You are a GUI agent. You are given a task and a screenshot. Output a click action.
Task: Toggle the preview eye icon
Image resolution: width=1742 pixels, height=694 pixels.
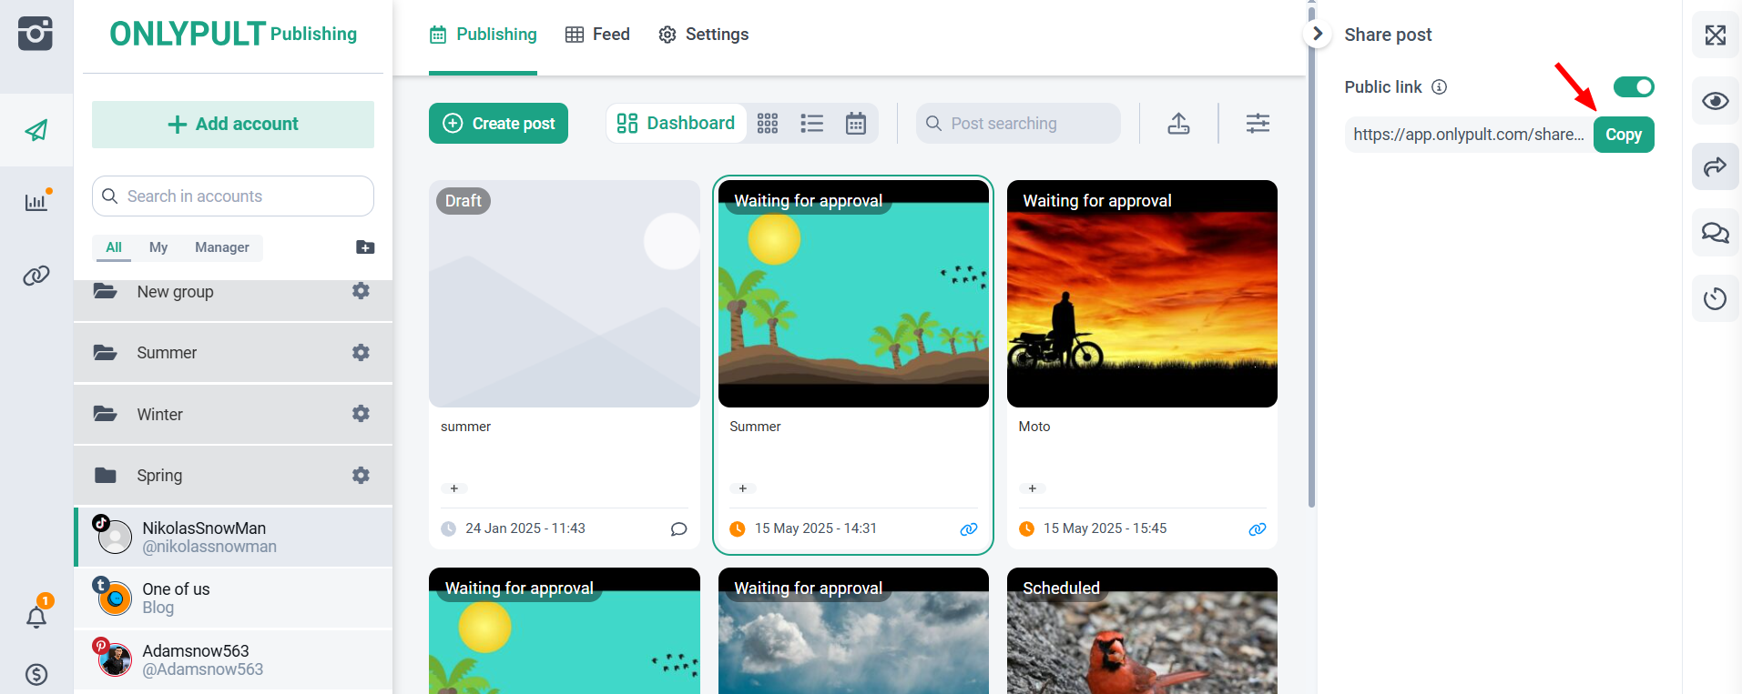coord(1715,101)
